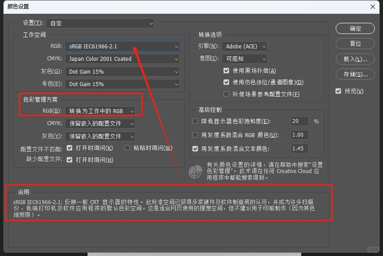Open the 灰色 Dot Gain 15% dropdown
The width and height of the screenshot is (383, 256).
[122, 71]
